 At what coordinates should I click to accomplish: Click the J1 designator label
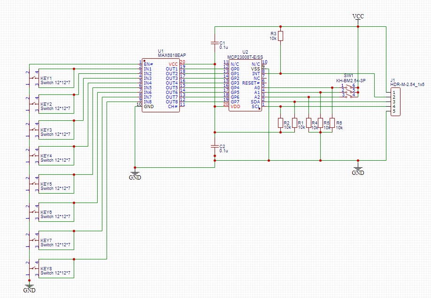coord(393,80)
